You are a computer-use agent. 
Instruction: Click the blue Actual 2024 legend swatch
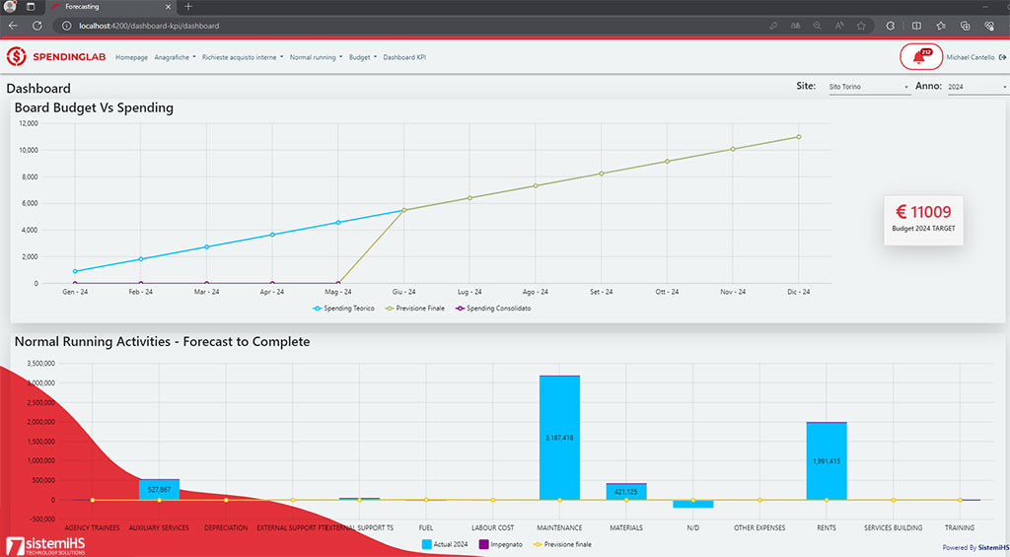[x=427, y=544]
